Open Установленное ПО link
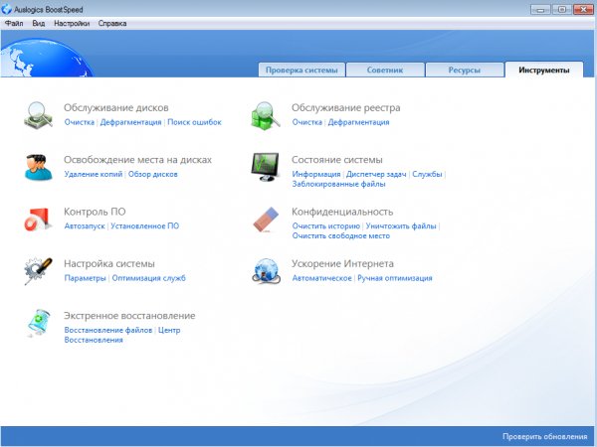Viewport: 597px width, 447px height. [144, 225]
